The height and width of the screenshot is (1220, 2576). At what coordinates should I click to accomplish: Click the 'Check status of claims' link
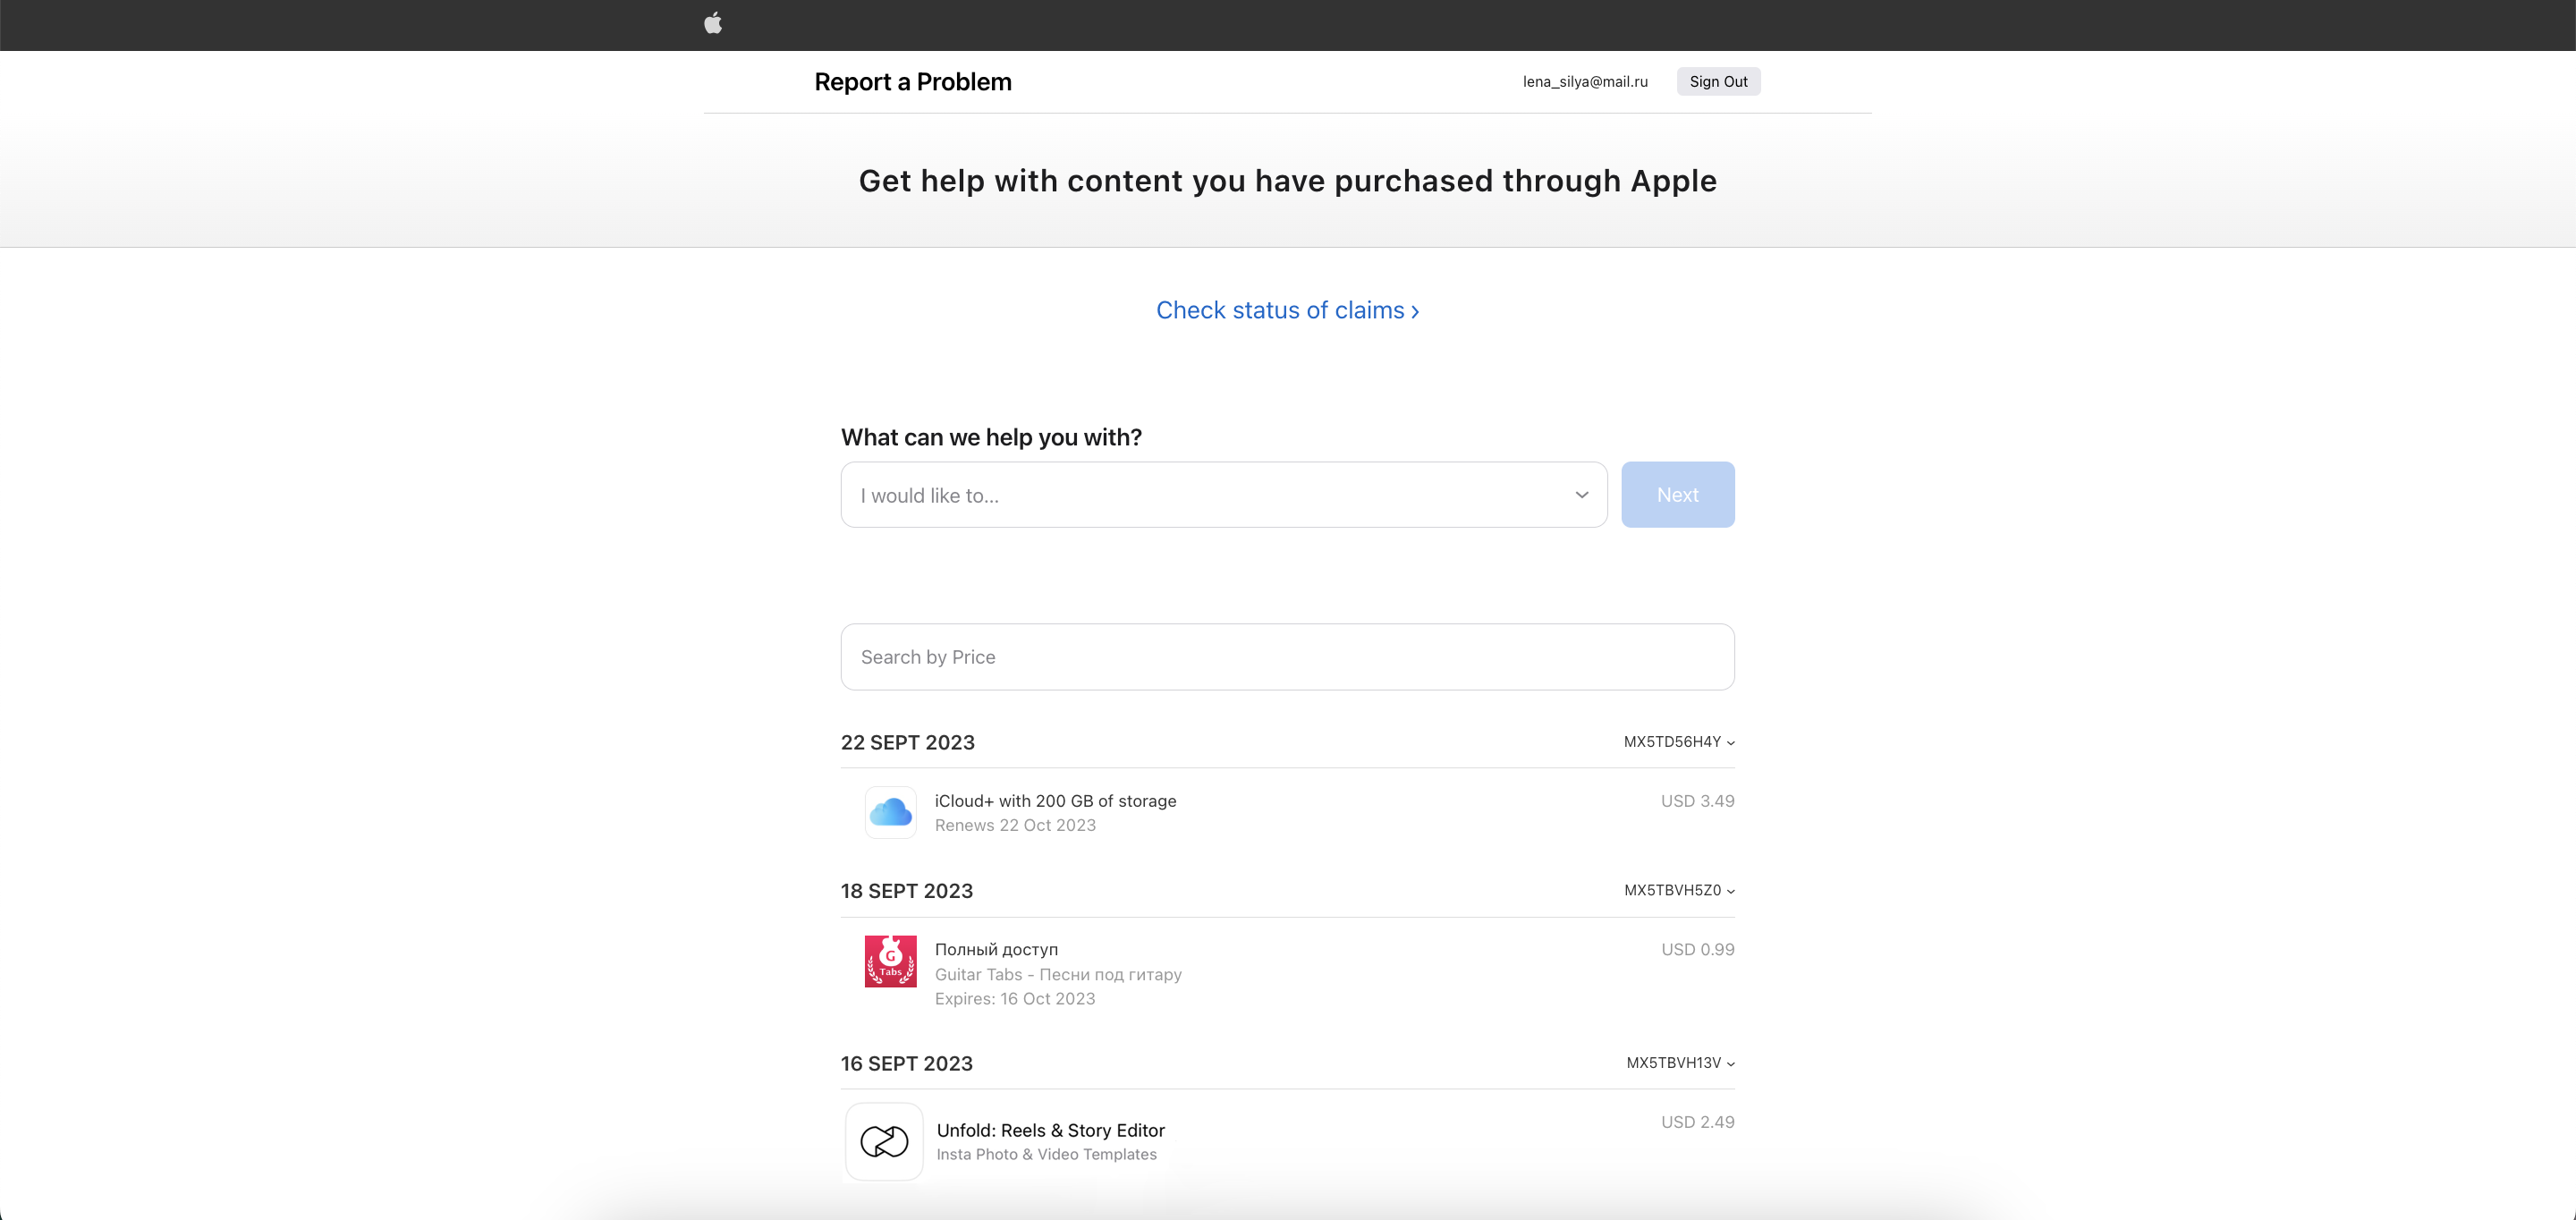coord(1286,310)
